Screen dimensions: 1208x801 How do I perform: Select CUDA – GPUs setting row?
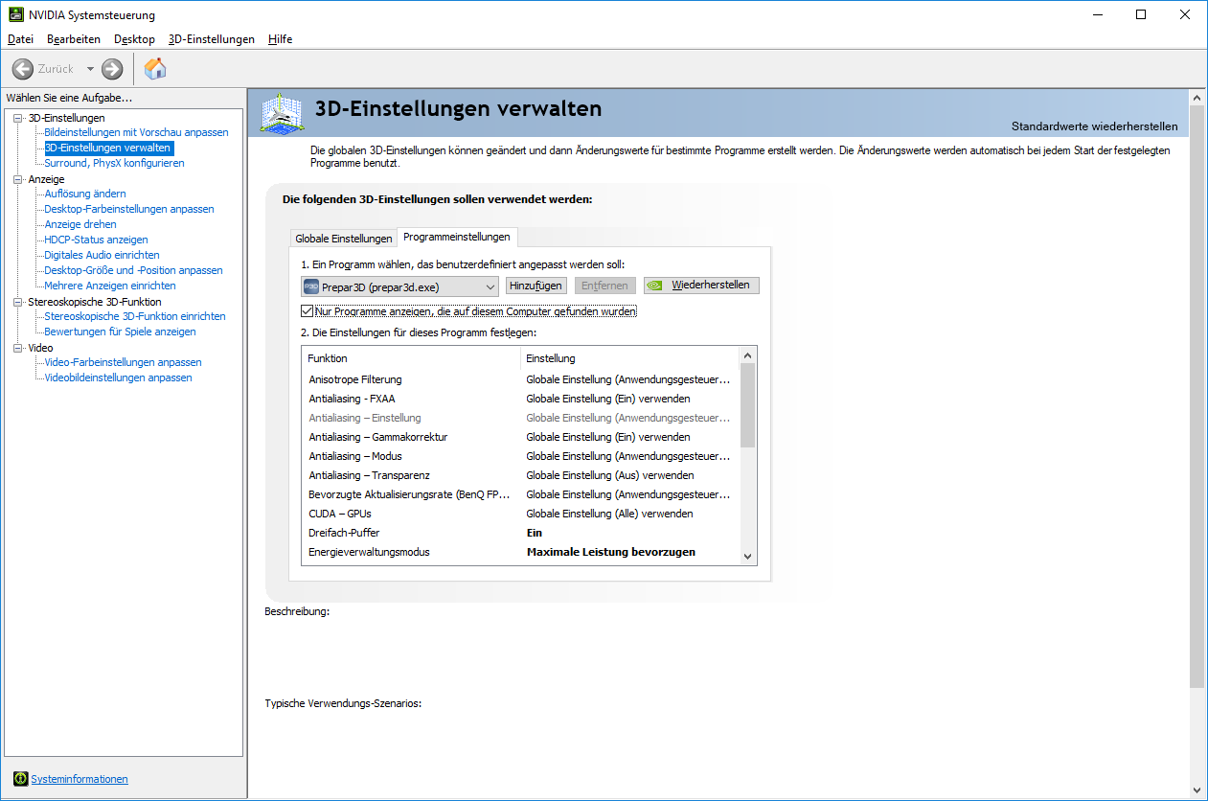tap(520, 514)
